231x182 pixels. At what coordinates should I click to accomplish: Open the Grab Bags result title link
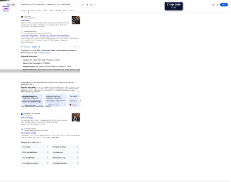click(25, 20)
